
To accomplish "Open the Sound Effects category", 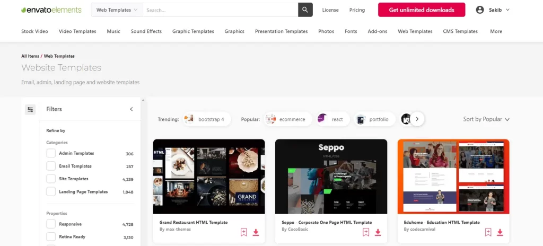I will (146, 31).
